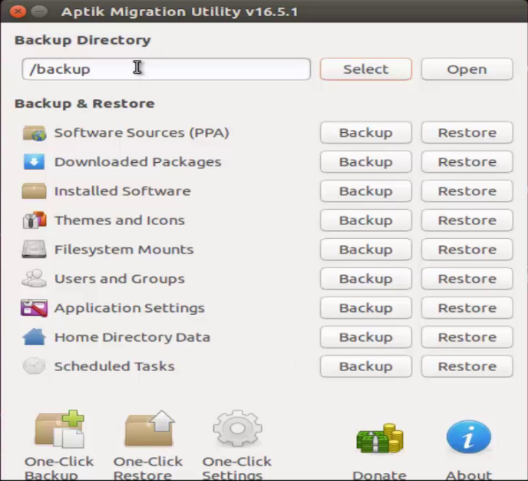528x481 pixels.
Task: Restore Software Sources (PPA)
Action: coord(467,133)
